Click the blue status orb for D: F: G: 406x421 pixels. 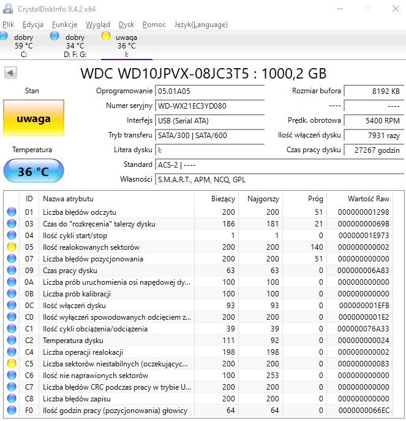point(55,36)
